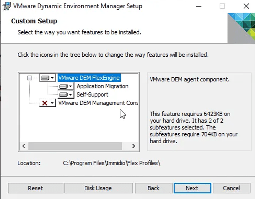Viewport: 255px width, 199px height.
Task: Cancel the setup wizard
Action: pyautogui.click(x=231, y=188)
